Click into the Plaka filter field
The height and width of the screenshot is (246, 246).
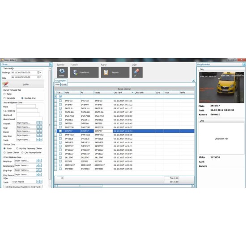click(x=26, y=106)
